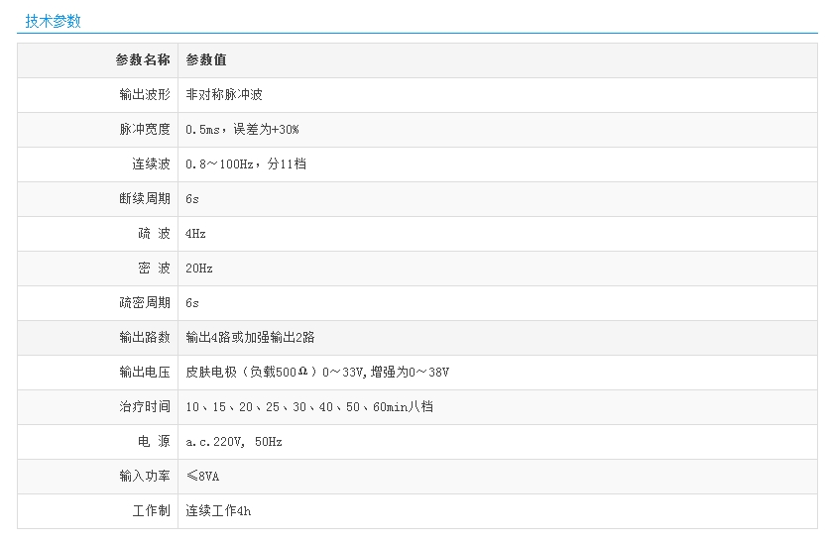Select the 连续波 row label
Image resolution: width=830 pixels, height=541 pixels.
coord(151,164)
